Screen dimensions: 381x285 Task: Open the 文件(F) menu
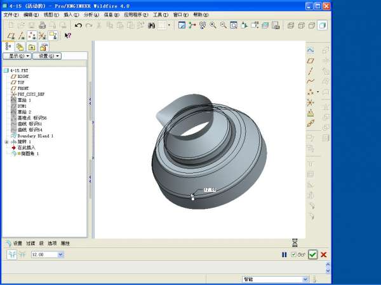pos(11,14)
